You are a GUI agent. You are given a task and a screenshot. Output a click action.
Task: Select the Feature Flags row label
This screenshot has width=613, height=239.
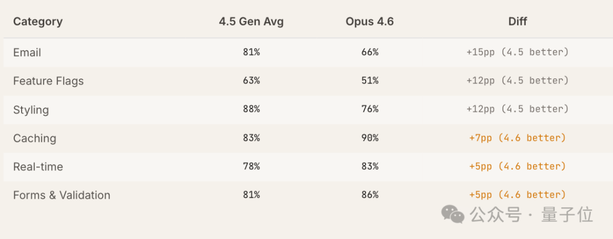click(48, 81)
